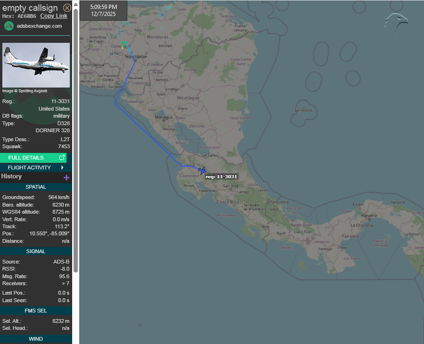The width and height of the screenshot is (424, 344).
Task: Select the WIND section header
Action: click(x=36, y=339)
